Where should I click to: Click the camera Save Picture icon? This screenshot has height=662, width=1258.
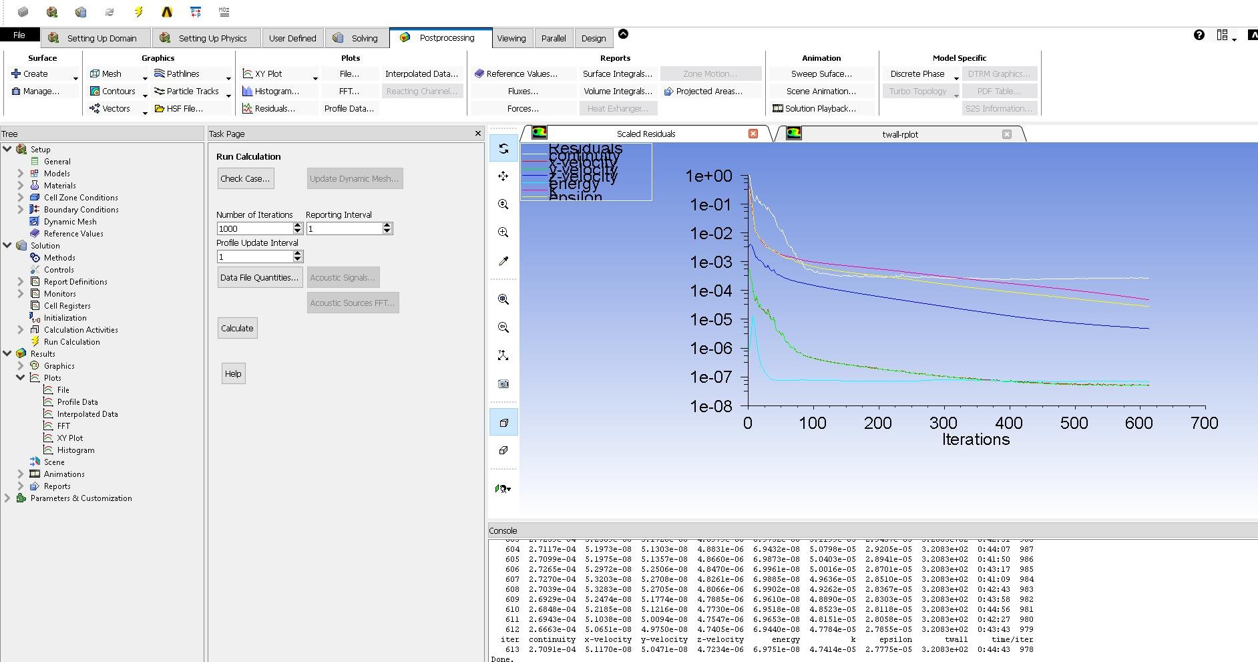tap(503, 383)
